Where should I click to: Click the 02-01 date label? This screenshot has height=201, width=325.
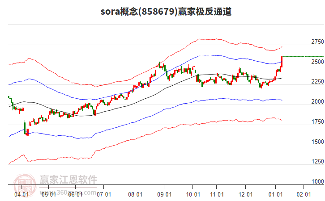304,195
